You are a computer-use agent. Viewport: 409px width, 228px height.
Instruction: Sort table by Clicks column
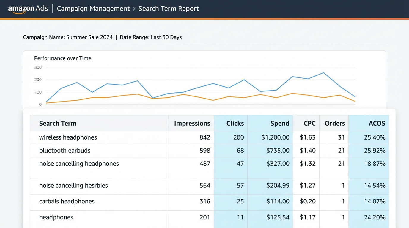[x=235, y=123]
